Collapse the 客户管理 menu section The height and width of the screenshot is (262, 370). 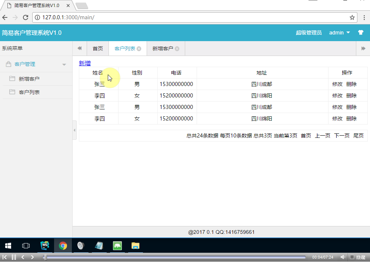point(65,63)
